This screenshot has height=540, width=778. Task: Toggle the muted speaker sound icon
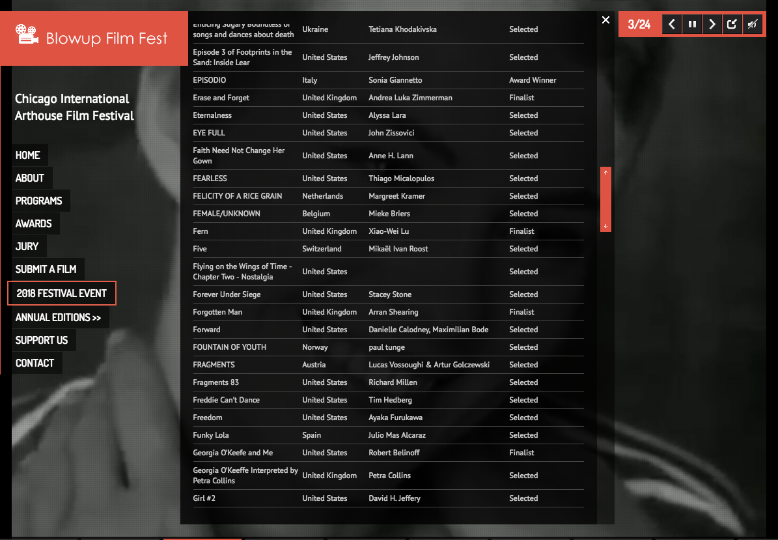tap(753, 25)
